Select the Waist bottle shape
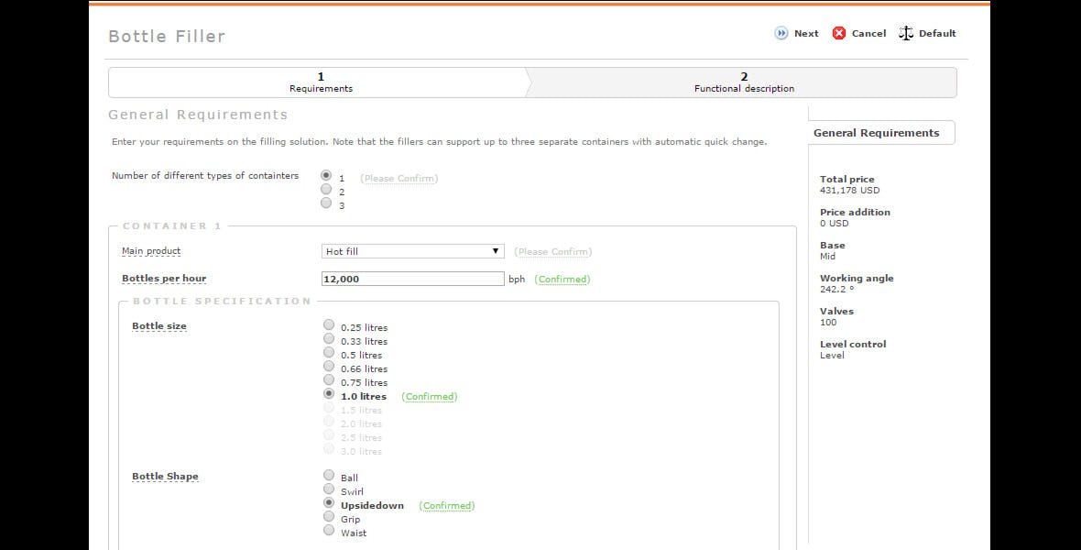The width and height of the screenshot is (1081, 550). 328,530
